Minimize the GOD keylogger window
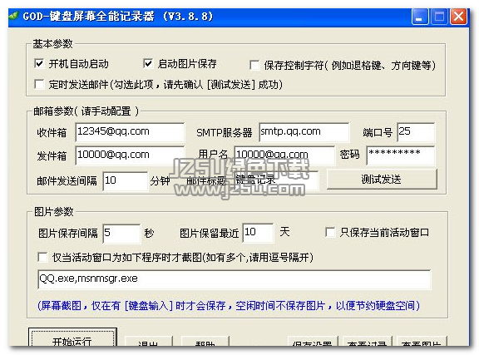Viewport: 479px width, 355px height. 420,16
